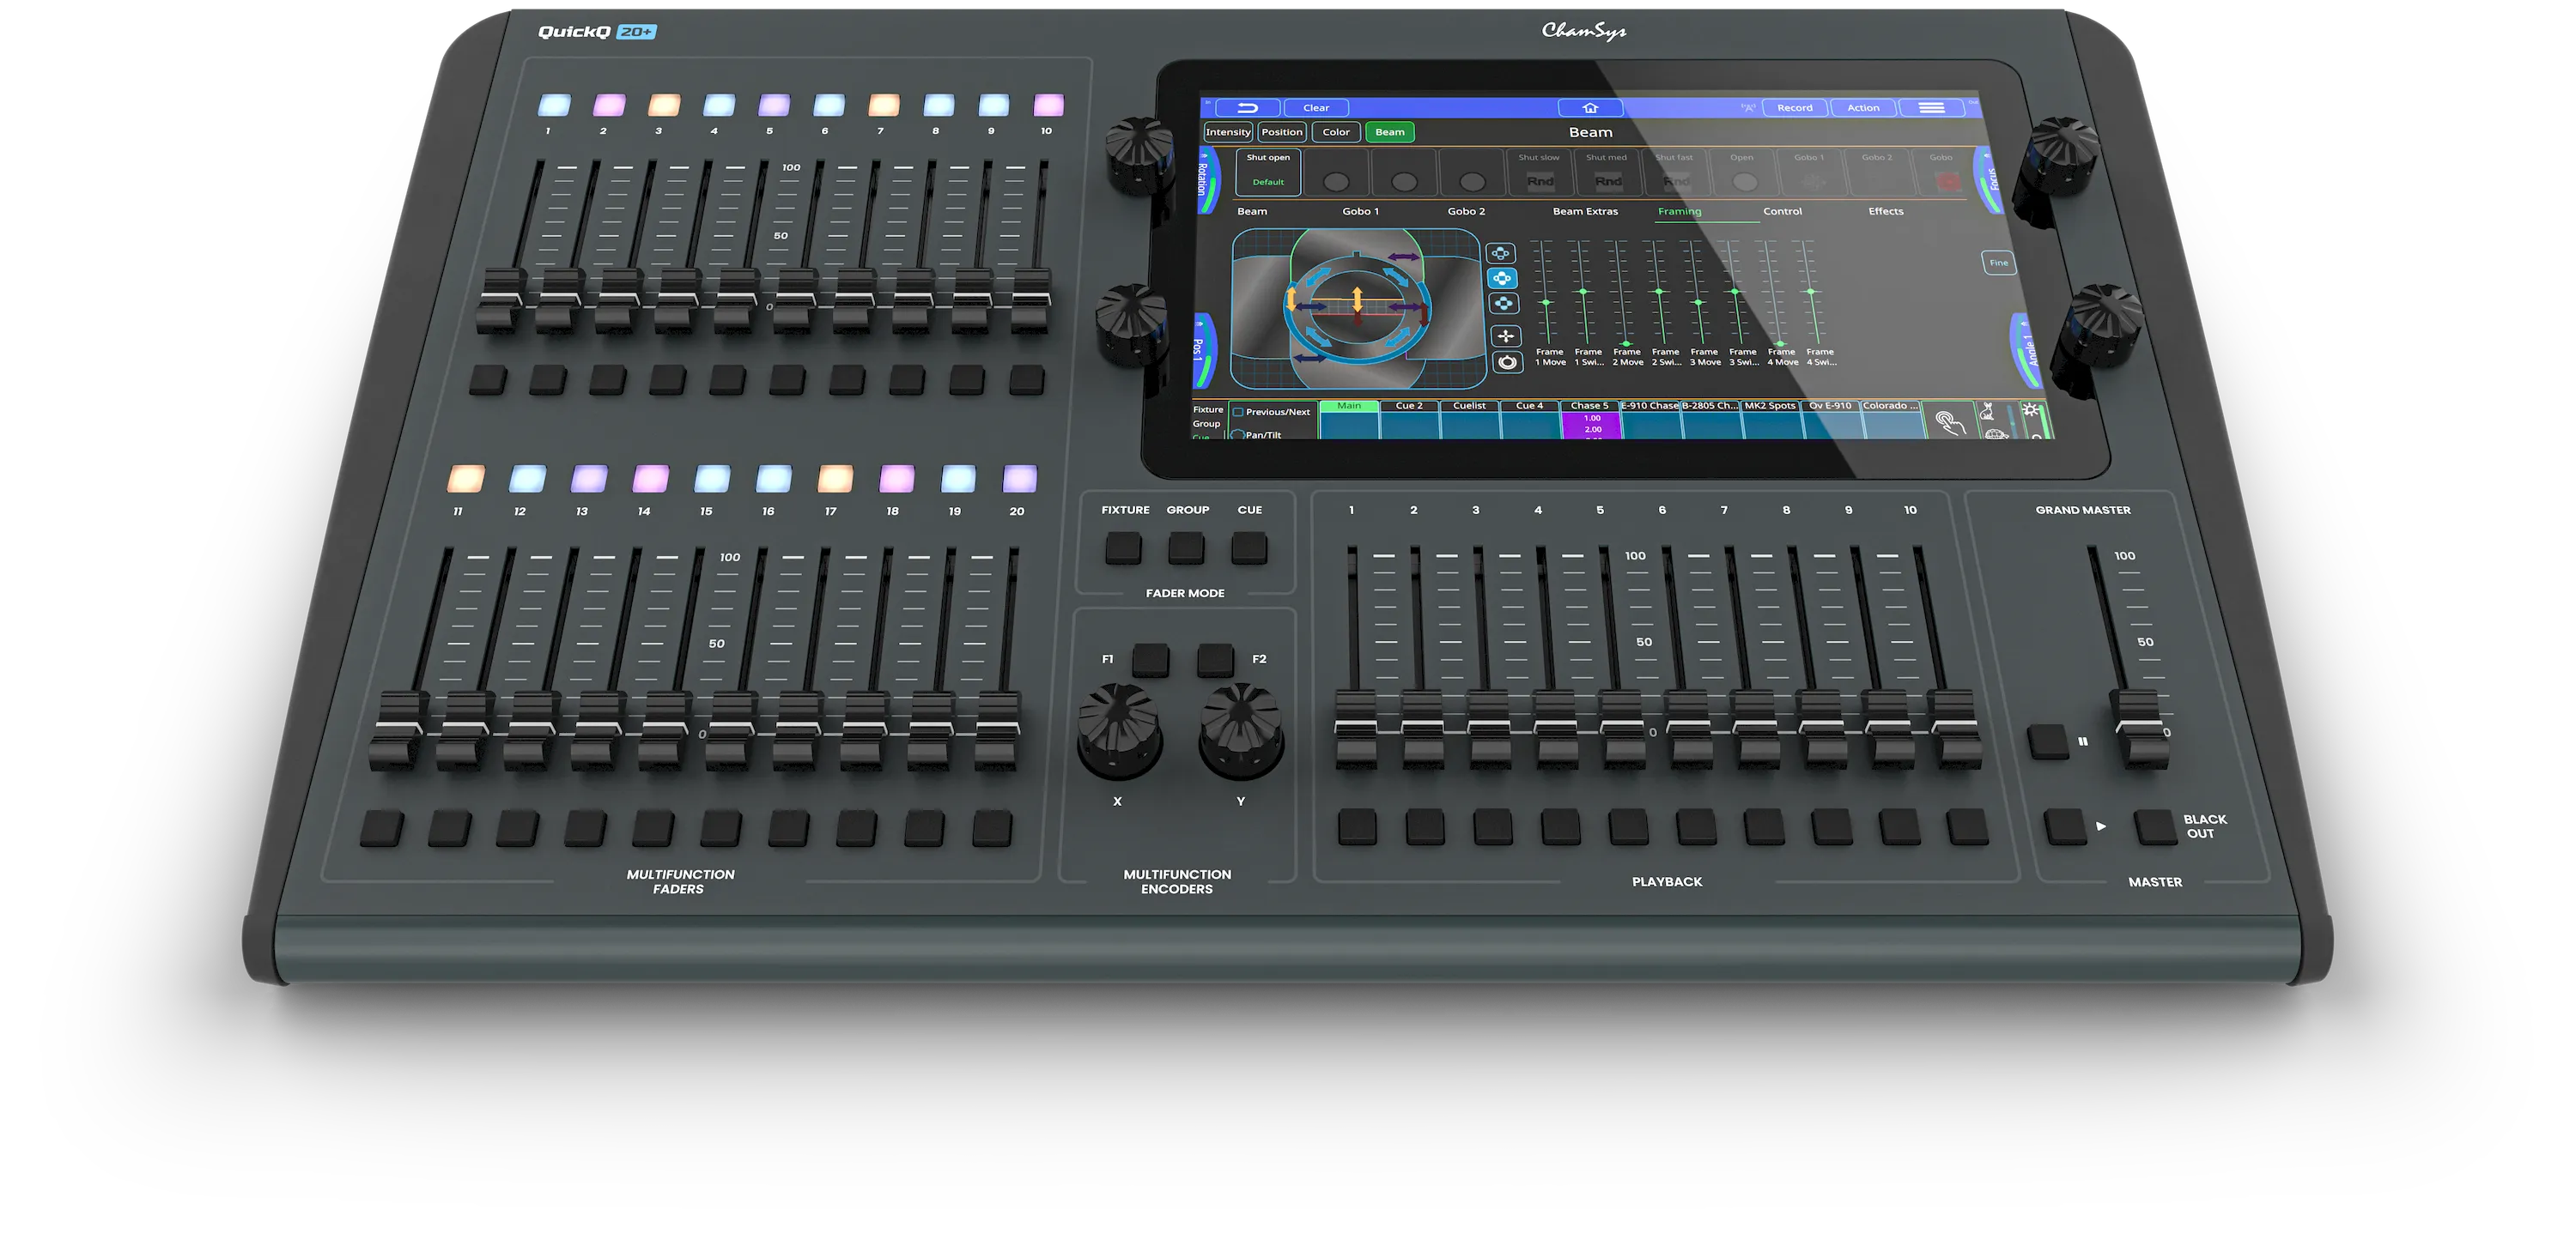Tap the Clear button
The height and width of the screenshot is (1240, 2576).
pos(1316,108)
